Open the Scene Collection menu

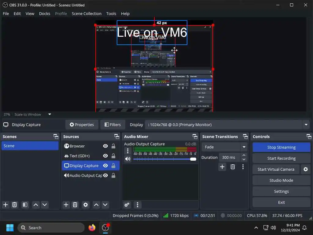pos(87,13)
